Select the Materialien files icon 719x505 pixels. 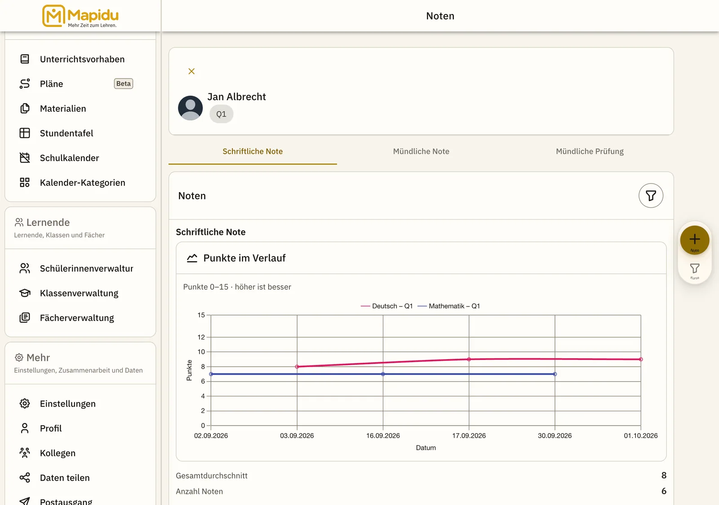25,109
